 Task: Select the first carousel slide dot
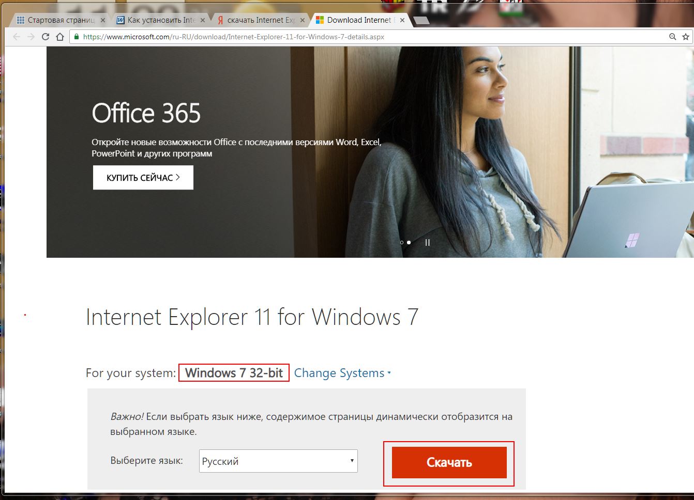[402, 242]
